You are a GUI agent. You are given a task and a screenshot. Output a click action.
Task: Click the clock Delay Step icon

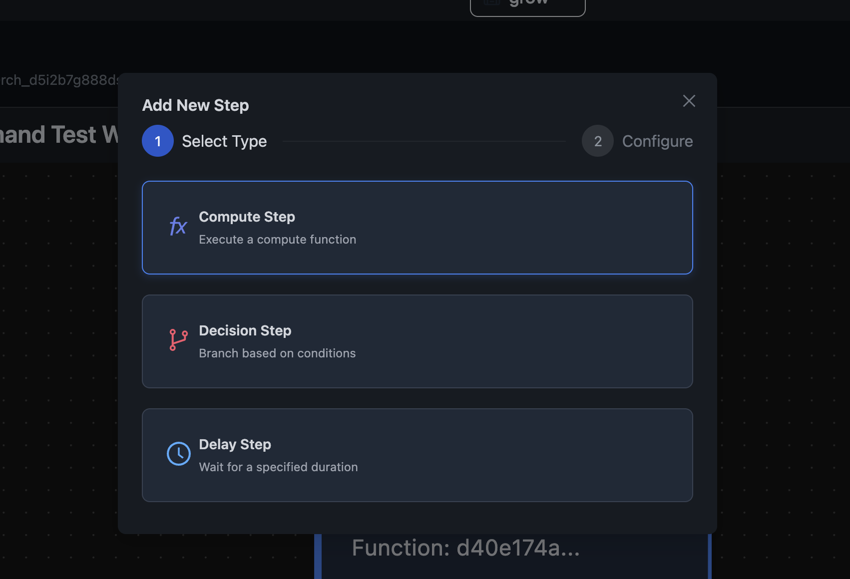click(x=178, y=454)
